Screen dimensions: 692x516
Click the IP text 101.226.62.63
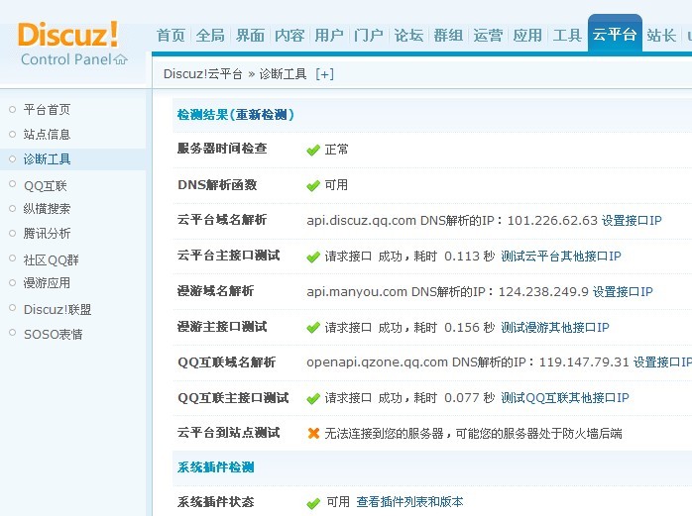point(552,220)
